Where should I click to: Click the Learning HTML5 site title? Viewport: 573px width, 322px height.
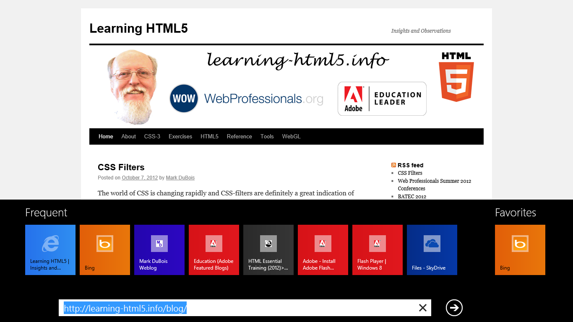[138, 29]
